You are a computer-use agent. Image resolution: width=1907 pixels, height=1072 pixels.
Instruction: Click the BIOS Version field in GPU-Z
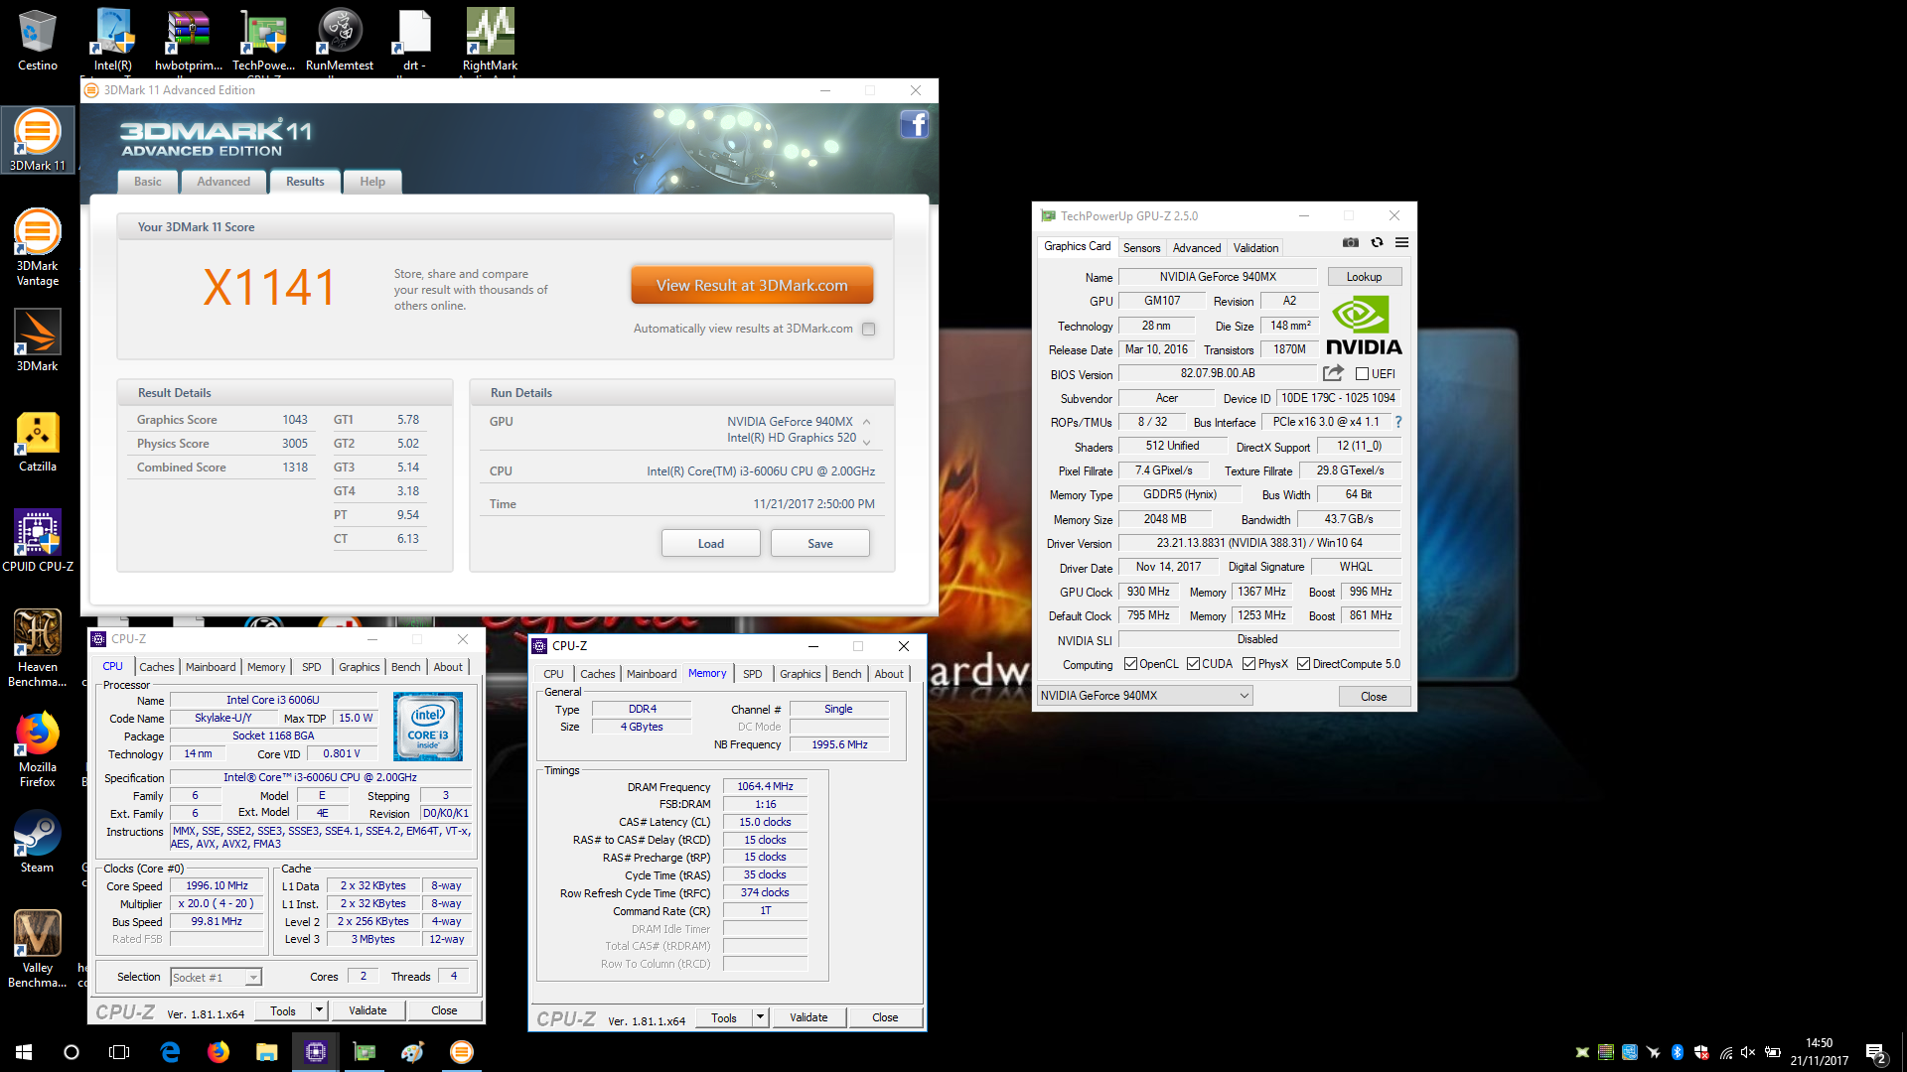(1218, 374)
